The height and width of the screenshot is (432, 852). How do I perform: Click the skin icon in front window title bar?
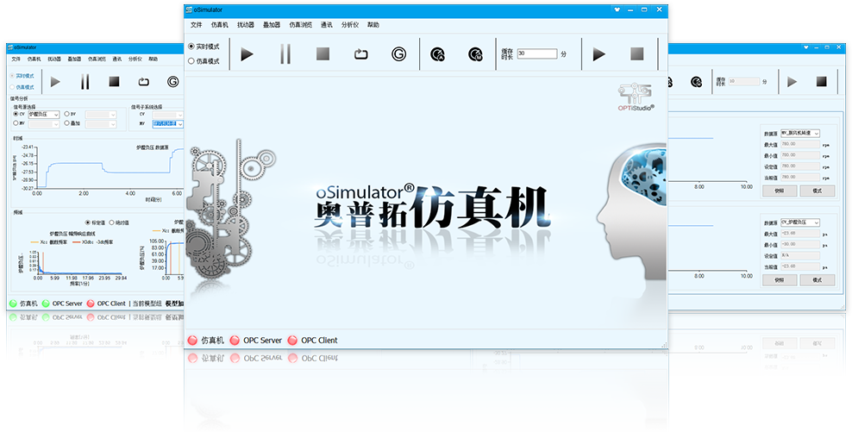(x=617, y=9)
